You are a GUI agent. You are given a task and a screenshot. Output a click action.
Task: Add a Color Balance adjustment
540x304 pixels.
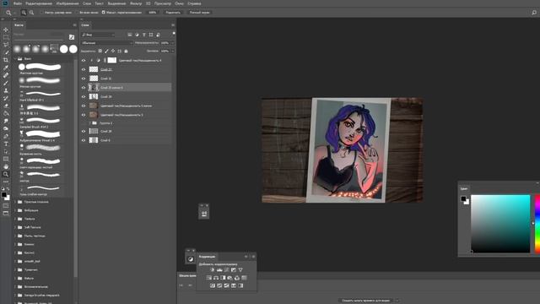pyautogui.click(x=216, y=278)
